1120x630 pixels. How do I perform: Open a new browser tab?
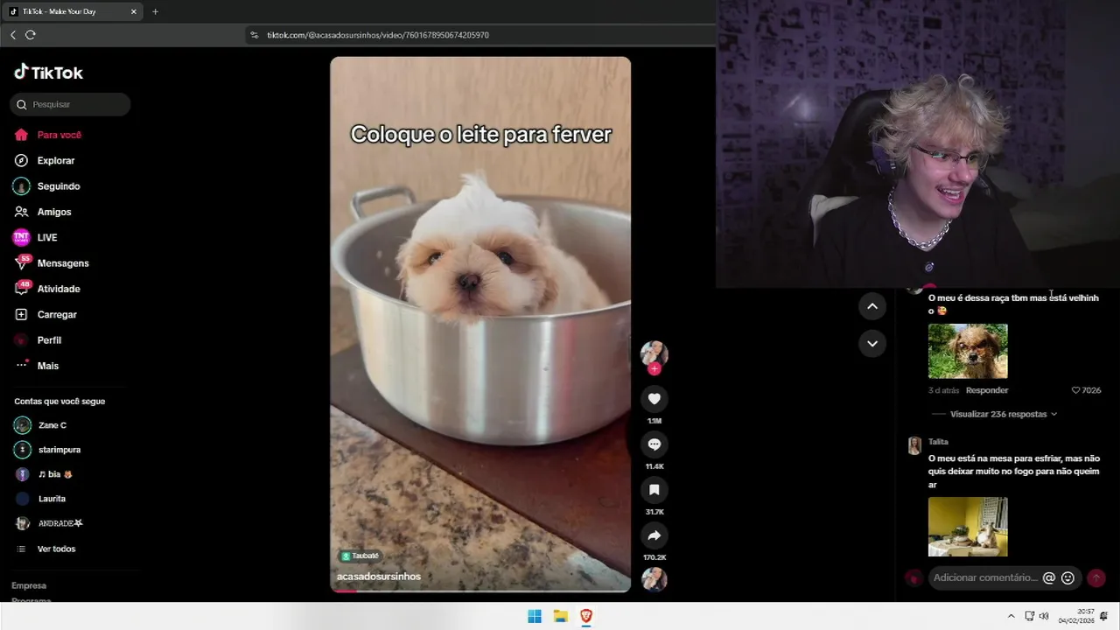click(155, 11)
